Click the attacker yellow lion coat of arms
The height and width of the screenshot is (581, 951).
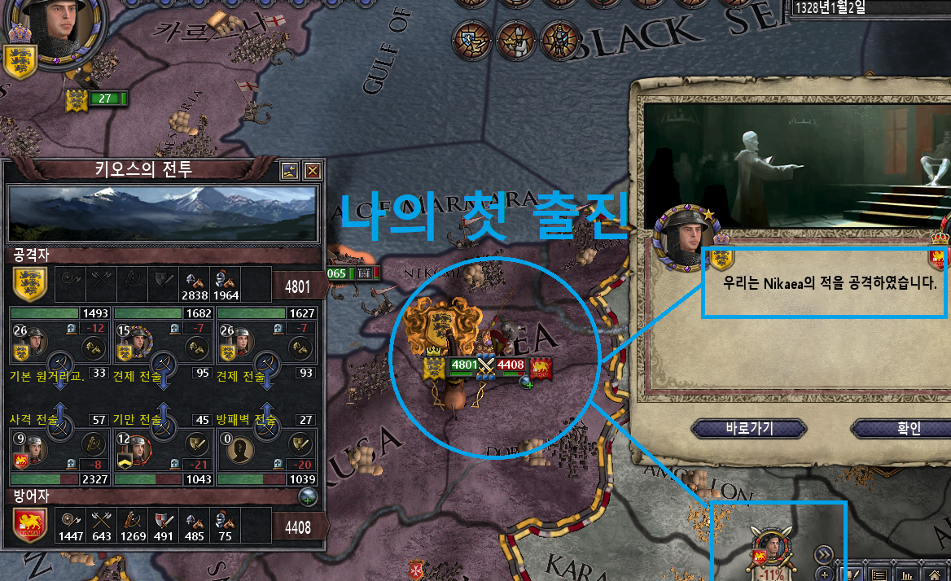click(x=29, y=285)
